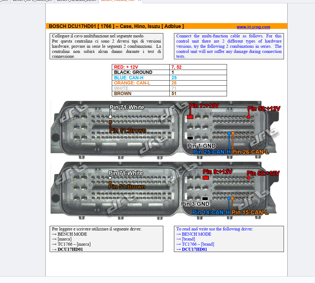Select the white wire marker at Pin 71
The width and height of the screenshot is (315, 283).
[x=110, y=116]
